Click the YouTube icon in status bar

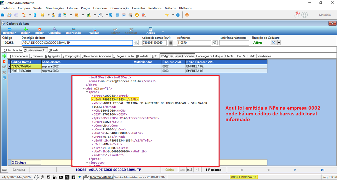click(x=61, y=177)
